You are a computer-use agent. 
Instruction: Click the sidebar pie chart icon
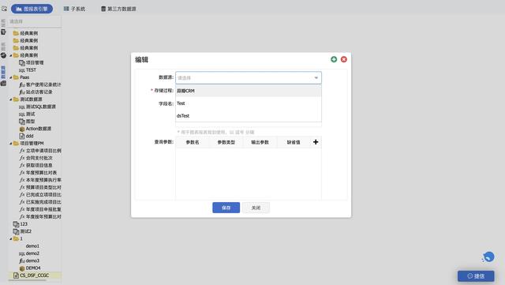click(x=3, y=55)
